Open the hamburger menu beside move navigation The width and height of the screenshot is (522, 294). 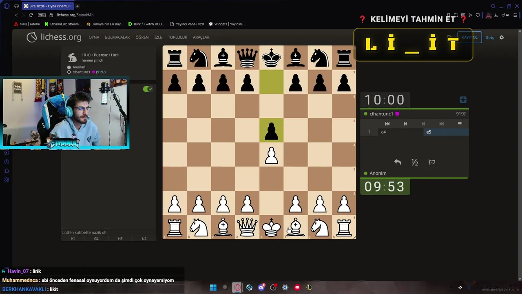(x=460, y=124)
